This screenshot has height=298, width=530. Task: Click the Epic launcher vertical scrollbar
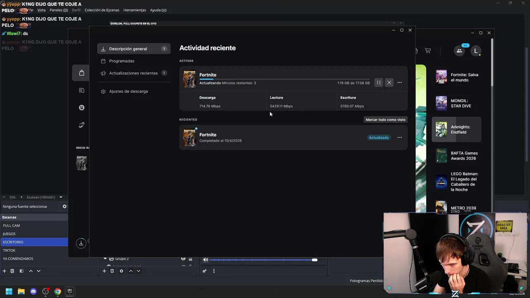[x=492, y=62]
